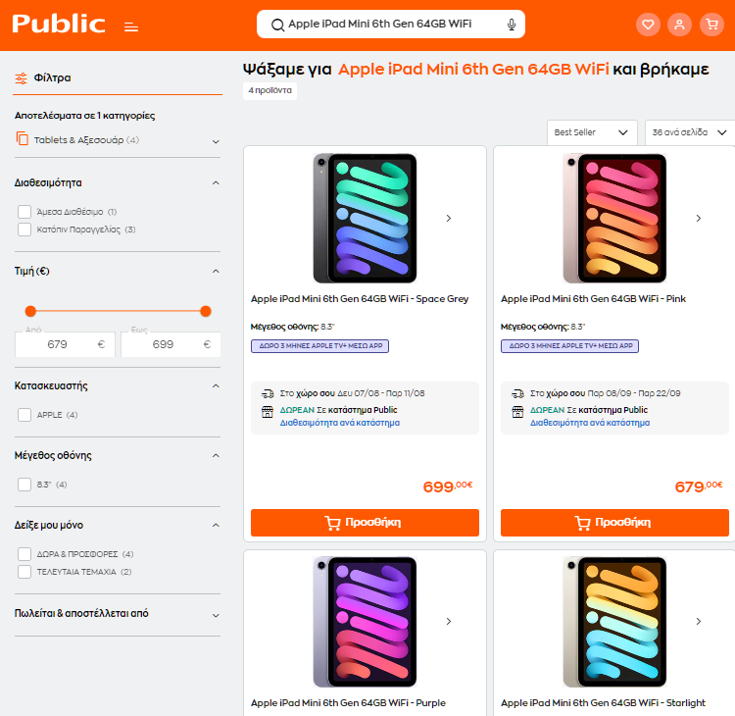Collapse the Μέγεθος οθόνης filter section
The image size is (735, 716).
click(216, 456)
